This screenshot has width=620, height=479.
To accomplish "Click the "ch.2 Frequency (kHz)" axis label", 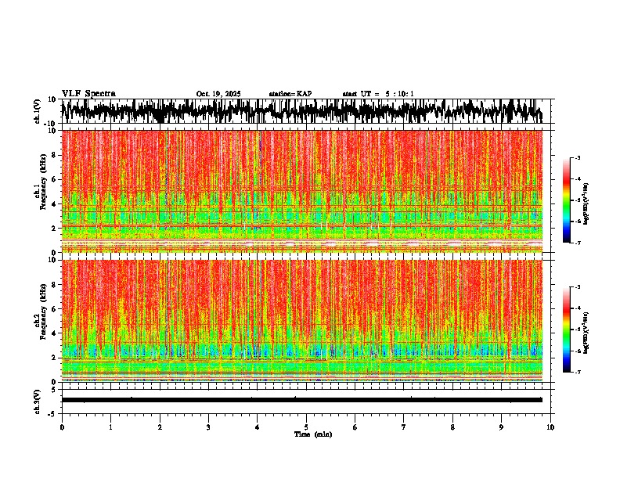I will click(x=40, y=312).
